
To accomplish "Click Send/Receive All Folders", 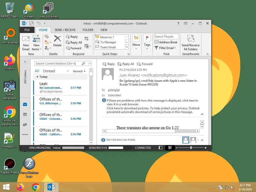I will coord(190,43).
